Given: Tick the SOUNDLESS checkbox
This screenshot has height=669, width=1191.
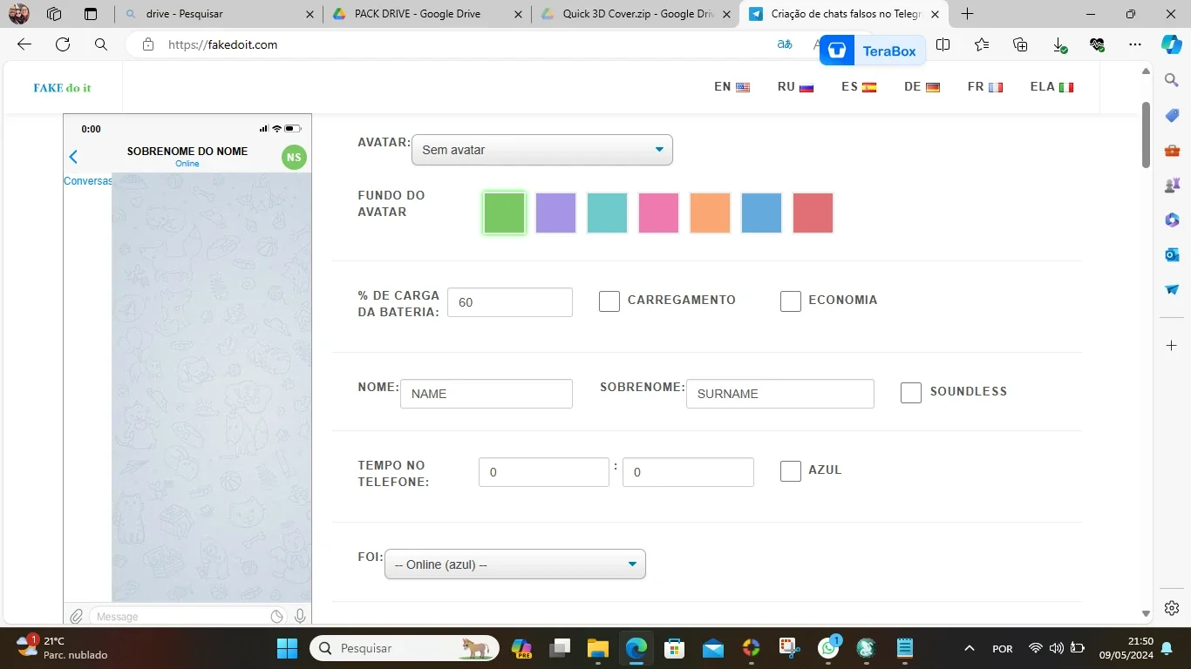Looking at the screenshot, I should click(x=911, y=393).
